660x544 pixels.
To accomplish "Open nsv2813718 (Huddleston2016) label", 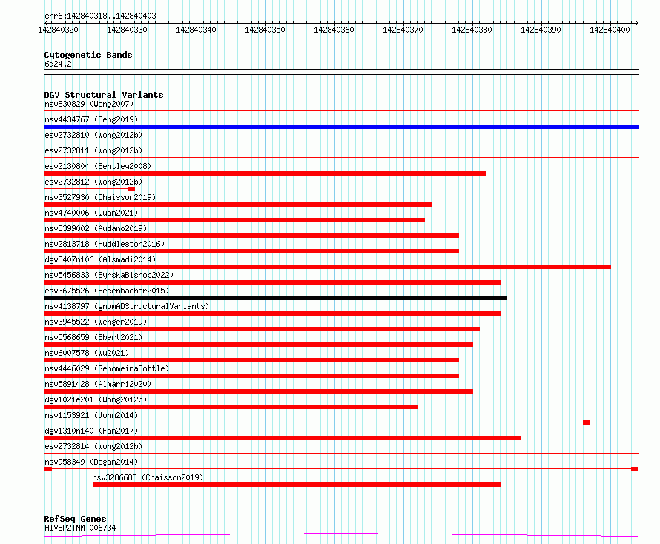I will click(x=105, y=244).
